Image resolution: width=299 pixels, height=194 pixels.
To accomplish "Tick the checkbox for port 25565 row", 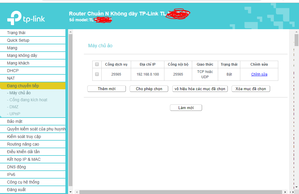I will click(x=97, y=74).
